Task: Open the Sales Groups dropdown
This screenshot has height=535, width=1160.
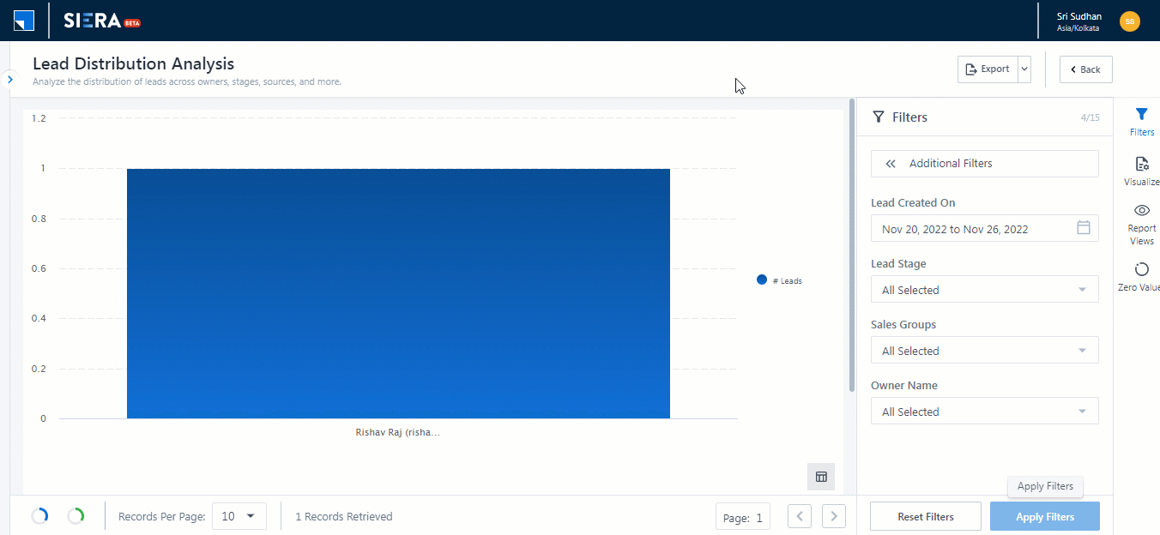Action: (984, 351)
